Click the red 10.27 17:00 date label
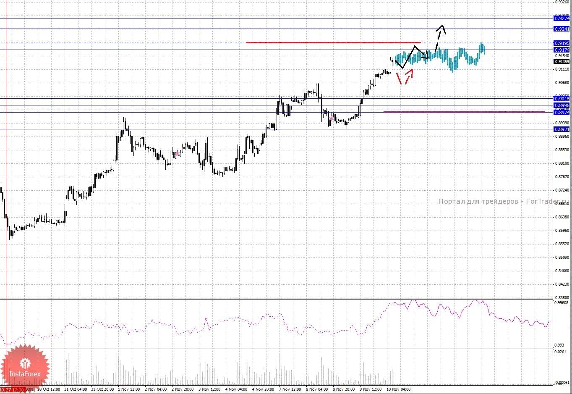This screenshot has height=394, width=572. click(12, 390)
